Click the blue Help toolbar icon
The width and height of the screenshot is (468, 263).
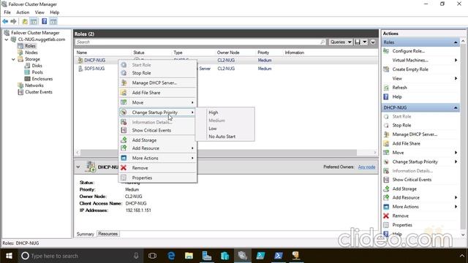44,21
